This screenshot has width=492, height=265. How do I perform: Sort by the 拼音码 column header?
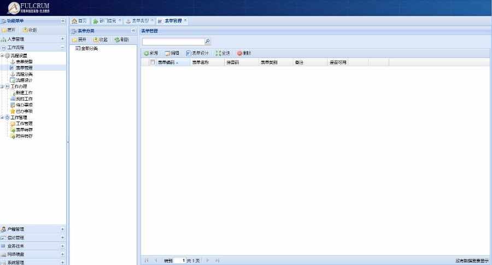click(x=242, y=62)
